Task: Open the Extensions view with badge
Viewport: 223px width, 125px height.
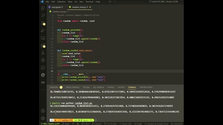Action: point(43,45)
